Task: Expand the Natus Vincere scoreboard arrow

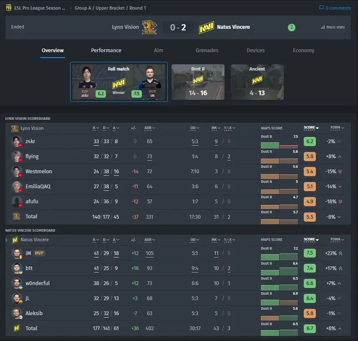Action: click(x=6, y=240)
